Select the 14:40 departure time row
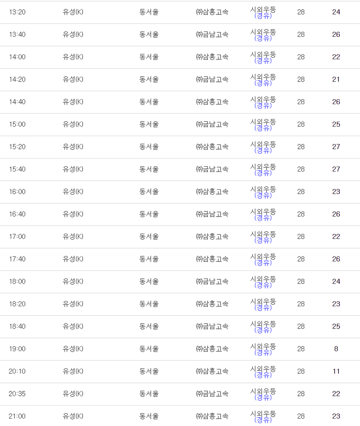 (x=180, y=102)
